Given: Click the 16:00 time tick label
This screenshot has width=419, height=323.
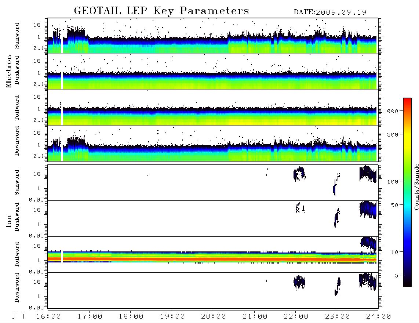Looking at the screenshot, I should point(49,317).
